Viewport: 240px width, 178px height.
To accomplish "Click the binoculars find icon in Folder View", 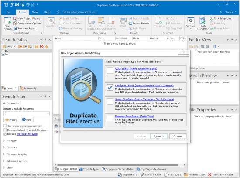I will [202, 46].
